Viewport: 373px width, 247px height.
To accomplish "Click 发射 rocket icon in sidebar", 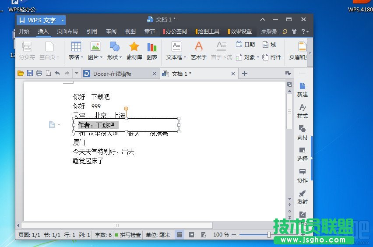I will pyautogui.click(x=303, y=197).
